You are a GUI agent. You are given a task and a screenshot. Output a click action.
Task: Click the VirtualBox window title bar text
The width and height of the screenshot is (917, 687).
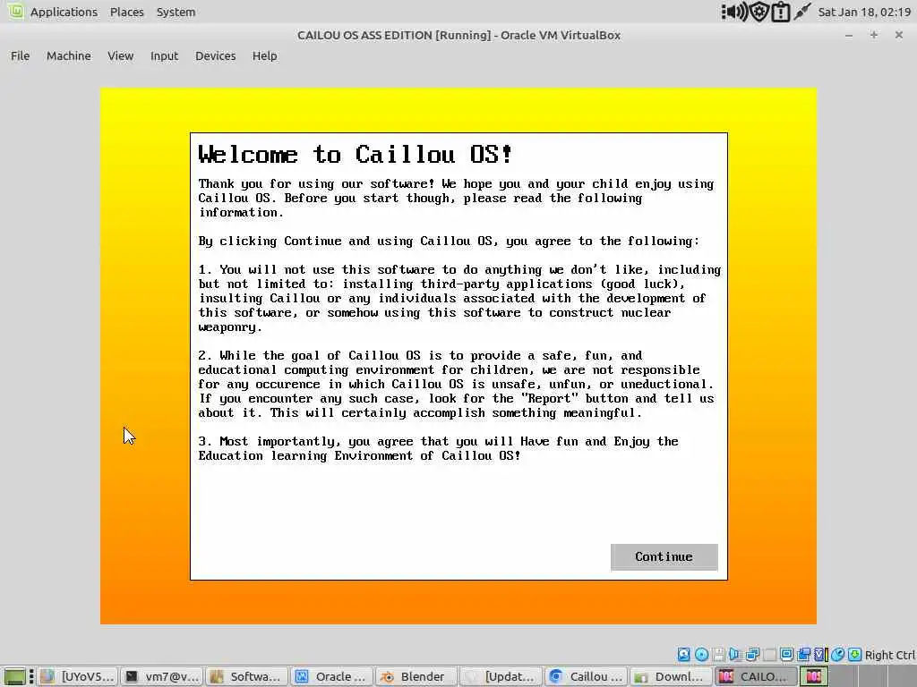(458, 35)
